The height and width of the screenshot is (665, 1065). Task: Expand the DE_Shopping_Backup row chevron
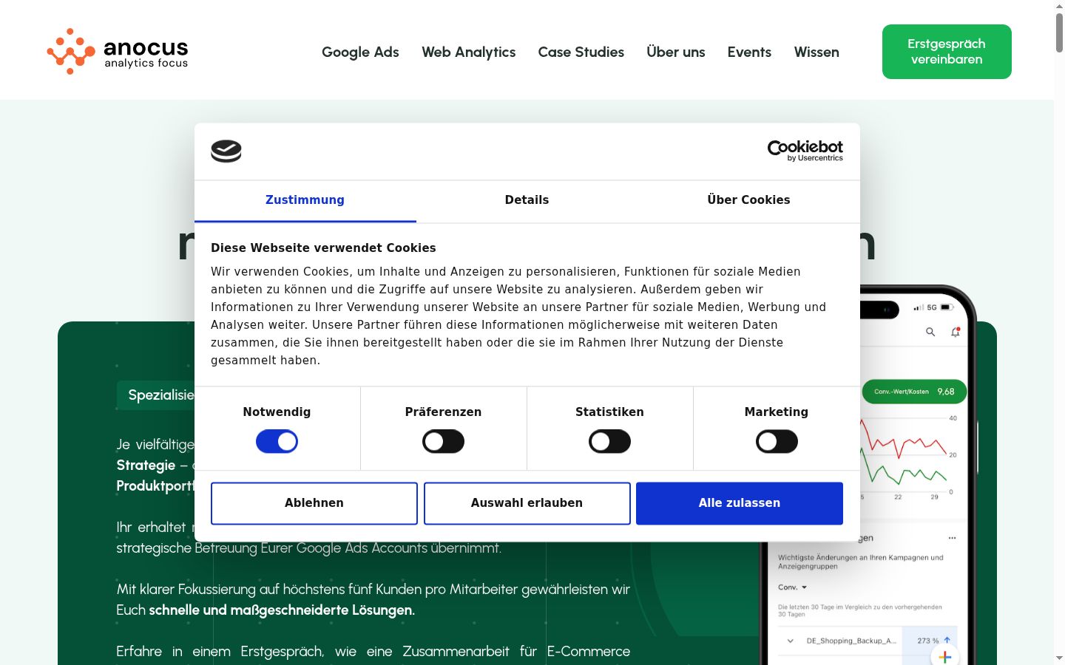pos(790,641)
